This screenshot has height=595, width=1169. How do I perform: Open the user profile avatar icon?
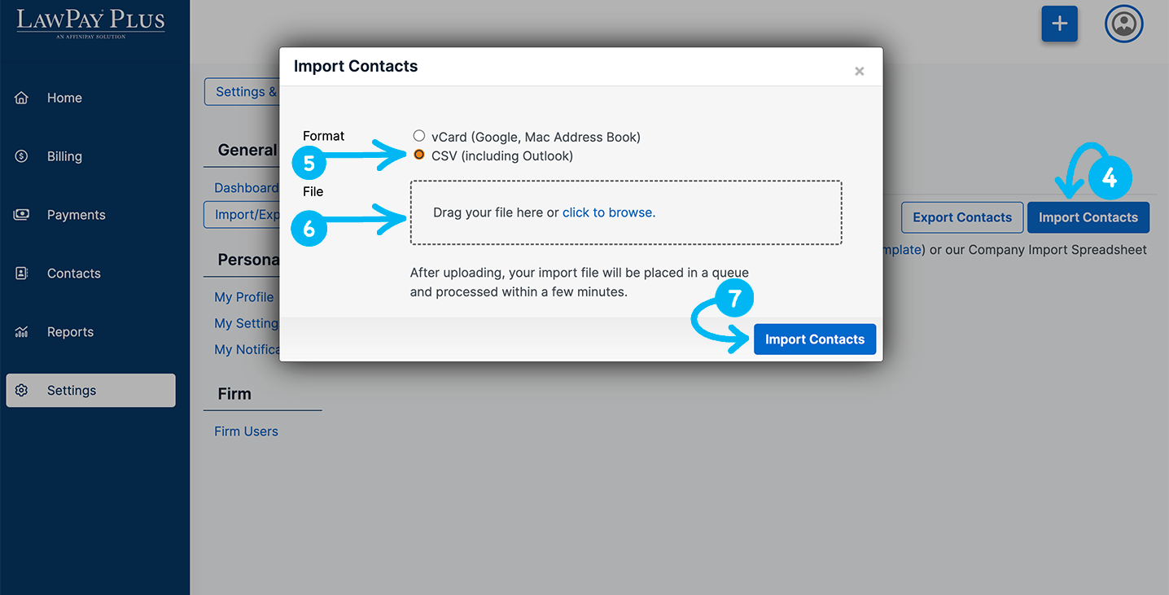1123,24
